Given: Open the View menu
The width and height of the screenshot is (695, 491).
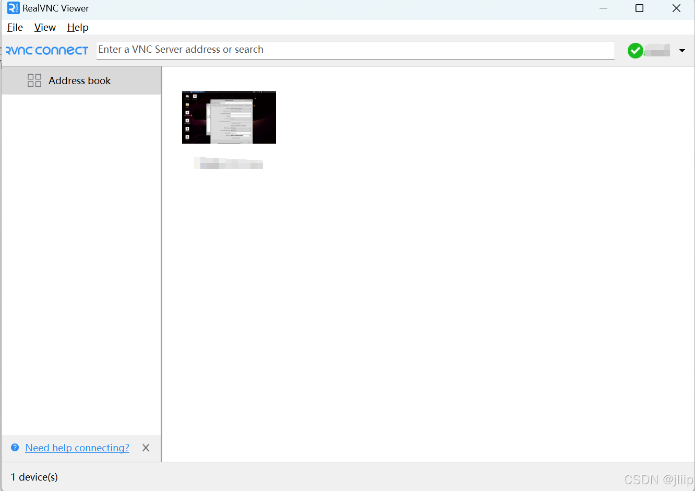Looking at the screenshot, I should click(45, 28).
